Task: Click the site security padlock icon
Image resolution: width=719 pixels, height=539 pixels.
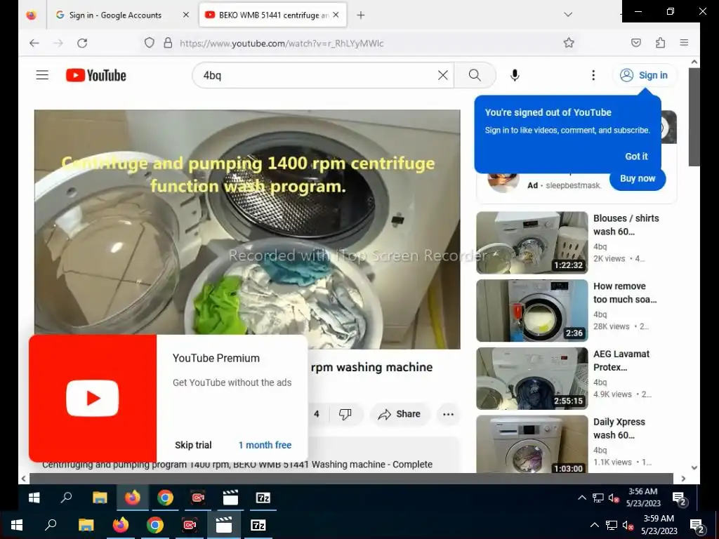Action: click(168, 43)
